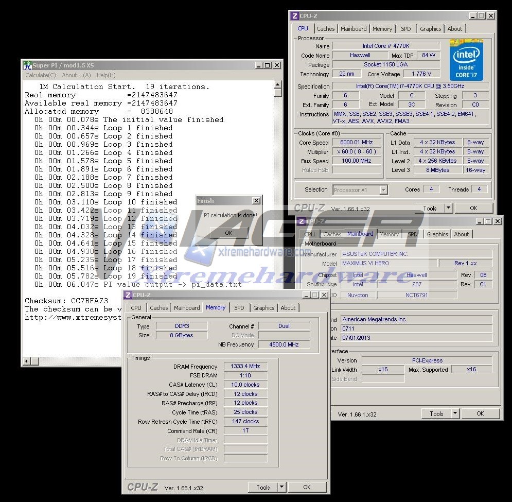The width and height of the screenshot is (512, 502).
Task: Open the Calculate menu in Super PI
Action: coord(40,75)
